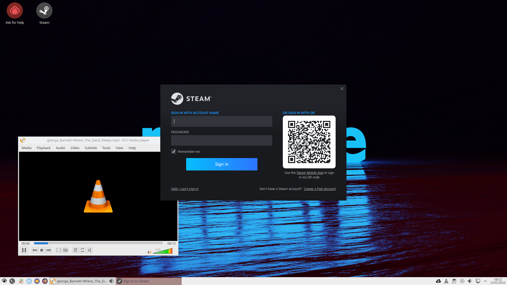Open the Subtitle menu in VLC
The image size is (507, 285).
click(x=91, y=148)
